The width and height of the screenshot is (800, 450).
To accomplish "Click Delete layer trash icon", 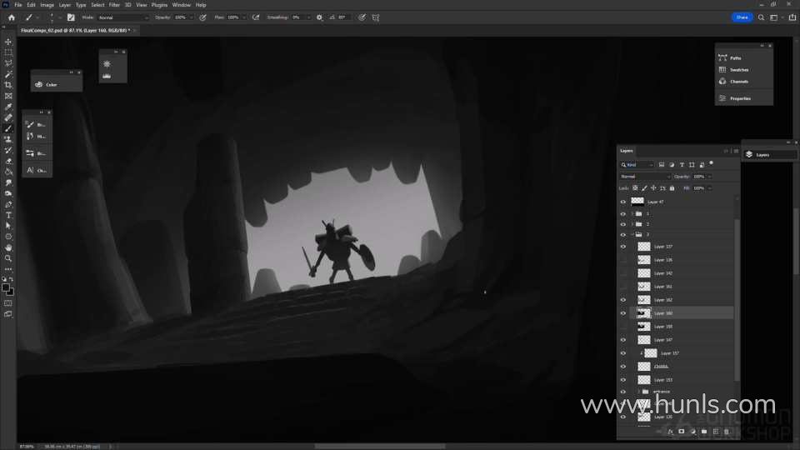I will (727, 432).
